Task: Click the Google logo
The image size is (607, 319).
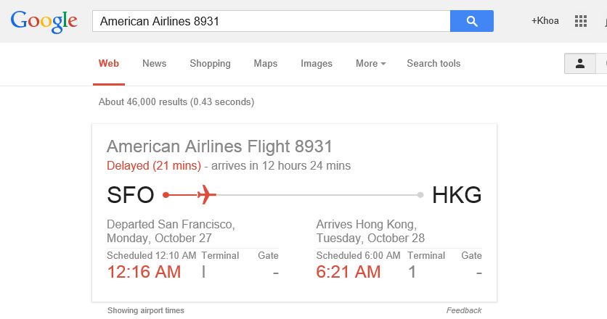Action: click(44, 21)
